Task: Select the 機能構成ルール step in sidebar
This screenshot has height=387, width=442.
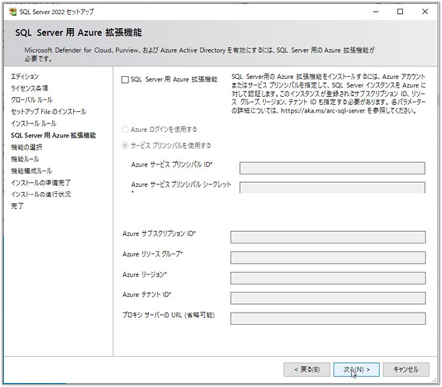Action: (x=32, y=171)
